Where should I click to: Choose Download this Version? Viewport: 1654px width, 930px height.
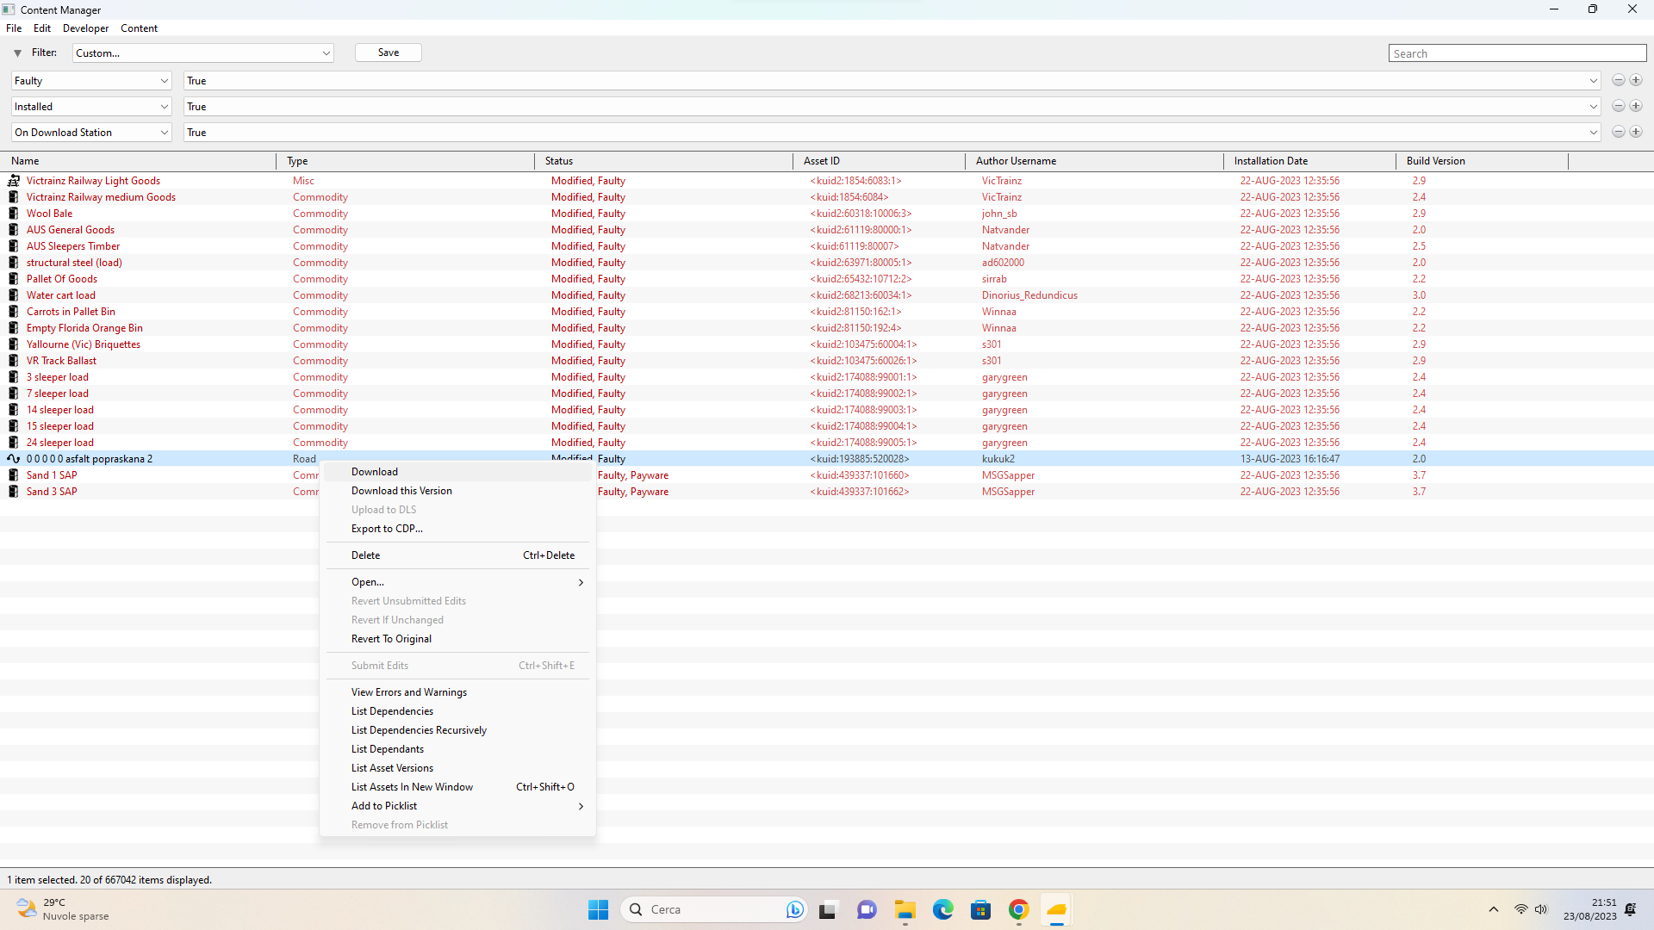click(x=457, y=491)
